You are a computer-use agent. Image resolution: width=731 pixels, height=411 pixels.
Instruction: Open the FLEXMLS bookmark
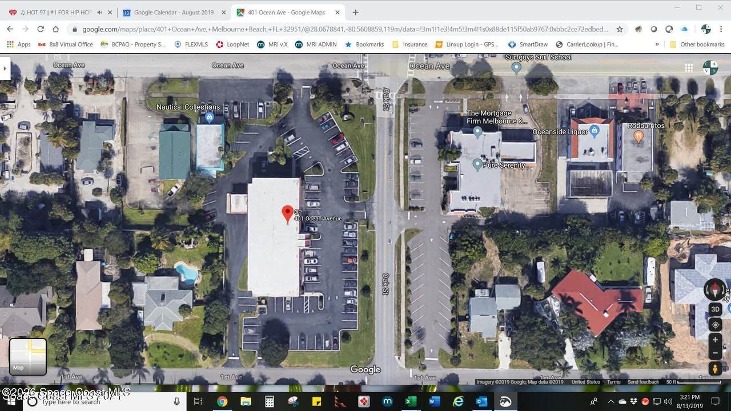coord(191,44)
